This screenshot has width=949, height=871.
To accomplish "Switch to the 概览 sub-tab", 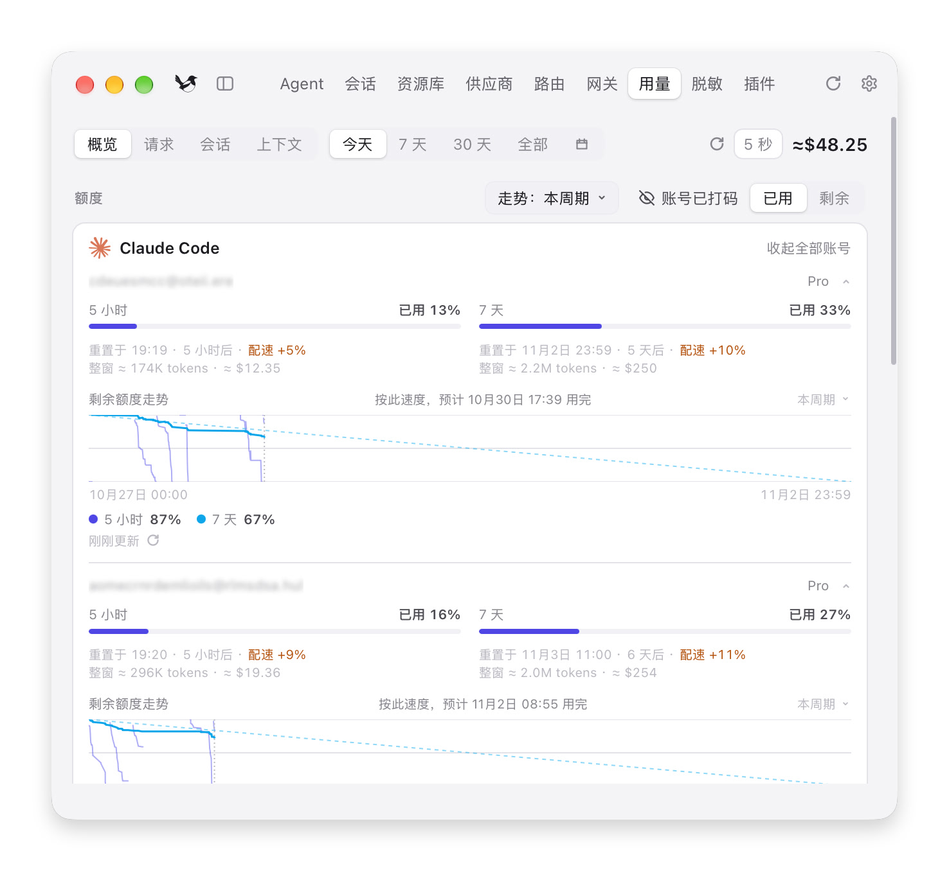I will pyautogui.click(x=103, y=144).
